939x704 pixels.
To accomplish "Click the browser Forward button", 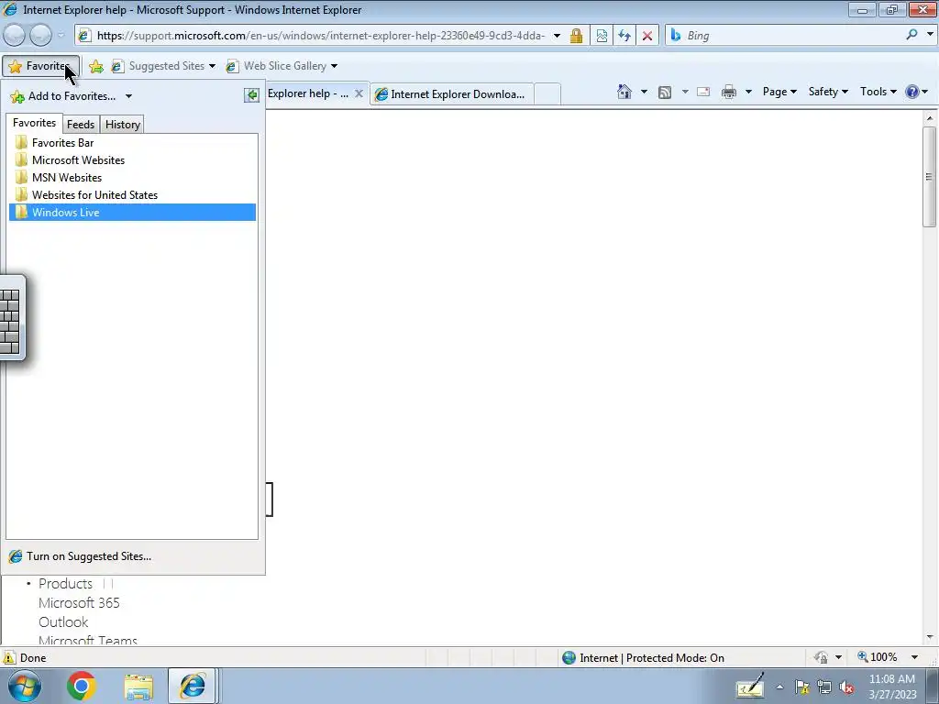I will click(40, 36).
